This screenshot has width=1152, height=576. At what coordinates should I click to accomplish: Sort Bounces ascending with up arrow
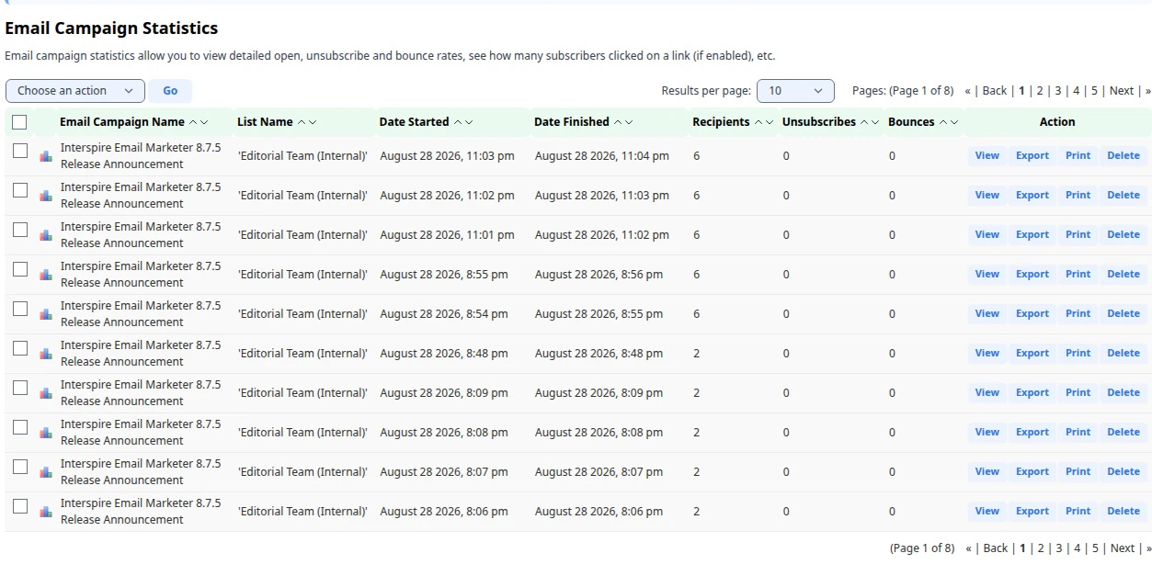pyautogui.click(x=943, y=122)
